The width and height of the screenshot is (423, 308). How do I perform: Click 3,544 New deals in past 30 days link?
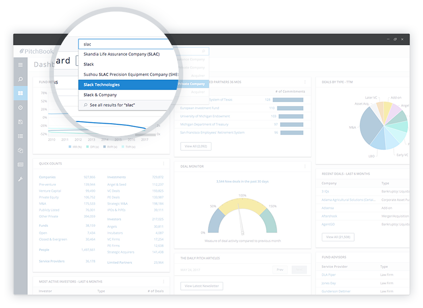pos(242,182)
